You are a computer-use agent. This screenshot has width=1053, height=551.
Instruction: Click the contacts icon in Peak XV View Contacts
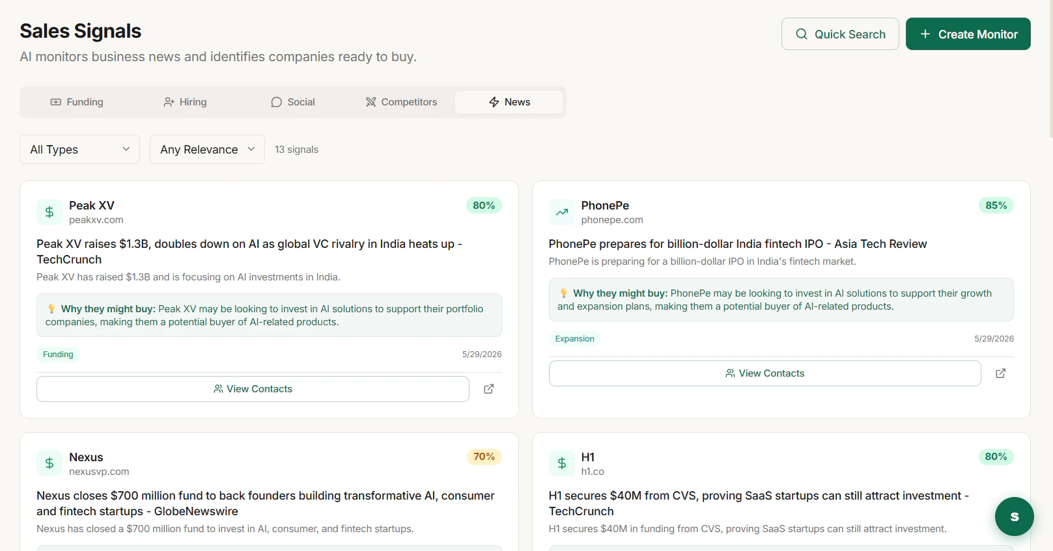(218, 389)
